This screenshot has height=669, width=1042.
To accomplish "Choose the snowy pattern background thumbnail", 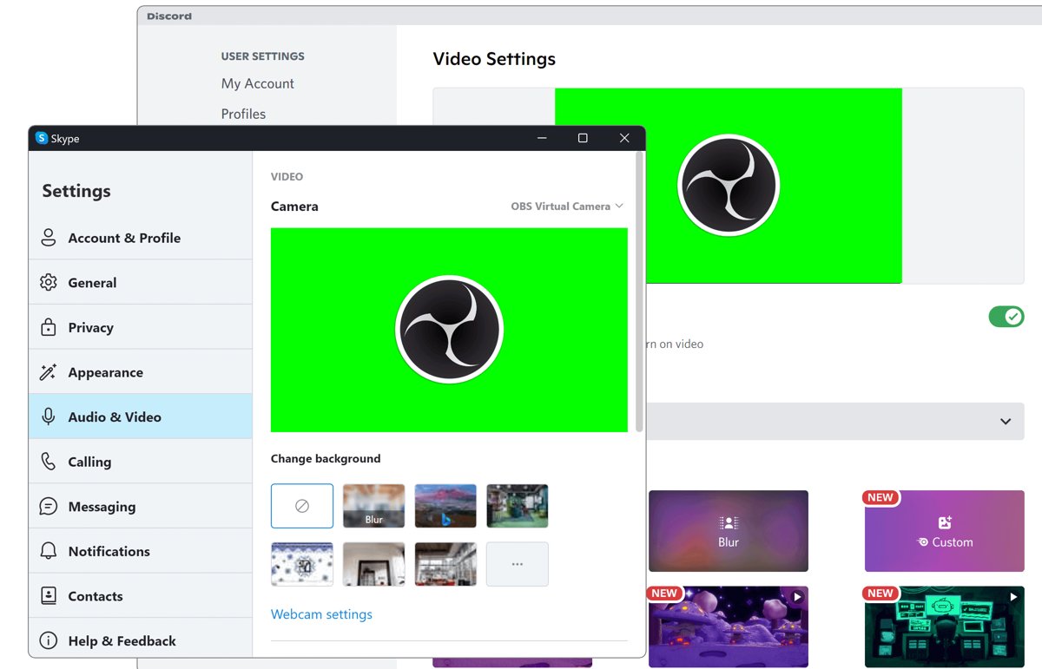I will [x=302, y=564].
